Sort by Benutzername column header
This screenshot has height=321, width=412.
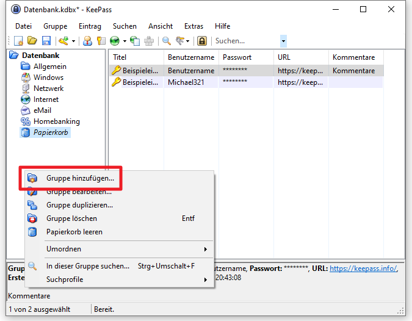[x=191, y=57]
